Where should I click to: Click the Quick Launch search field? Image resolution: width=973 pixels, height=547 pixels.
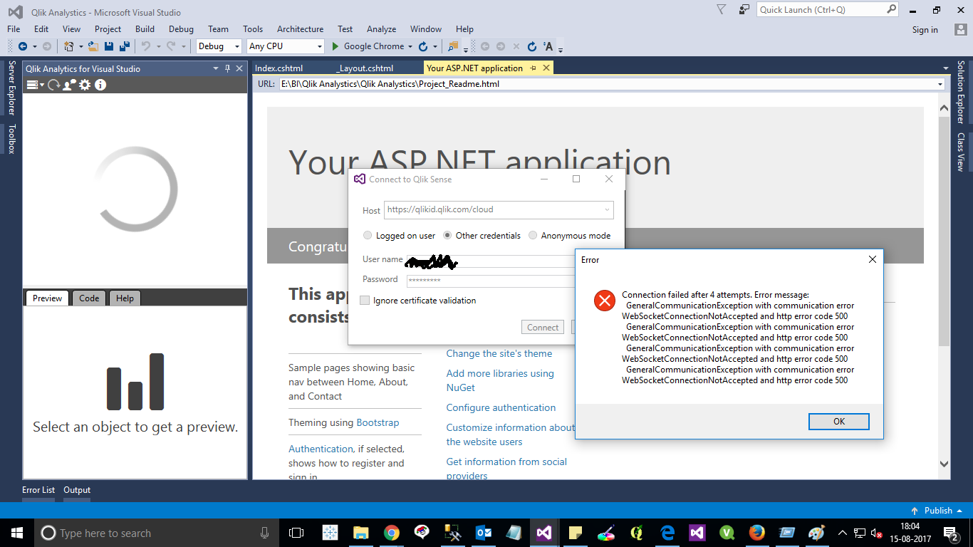(x=821, y=9)
